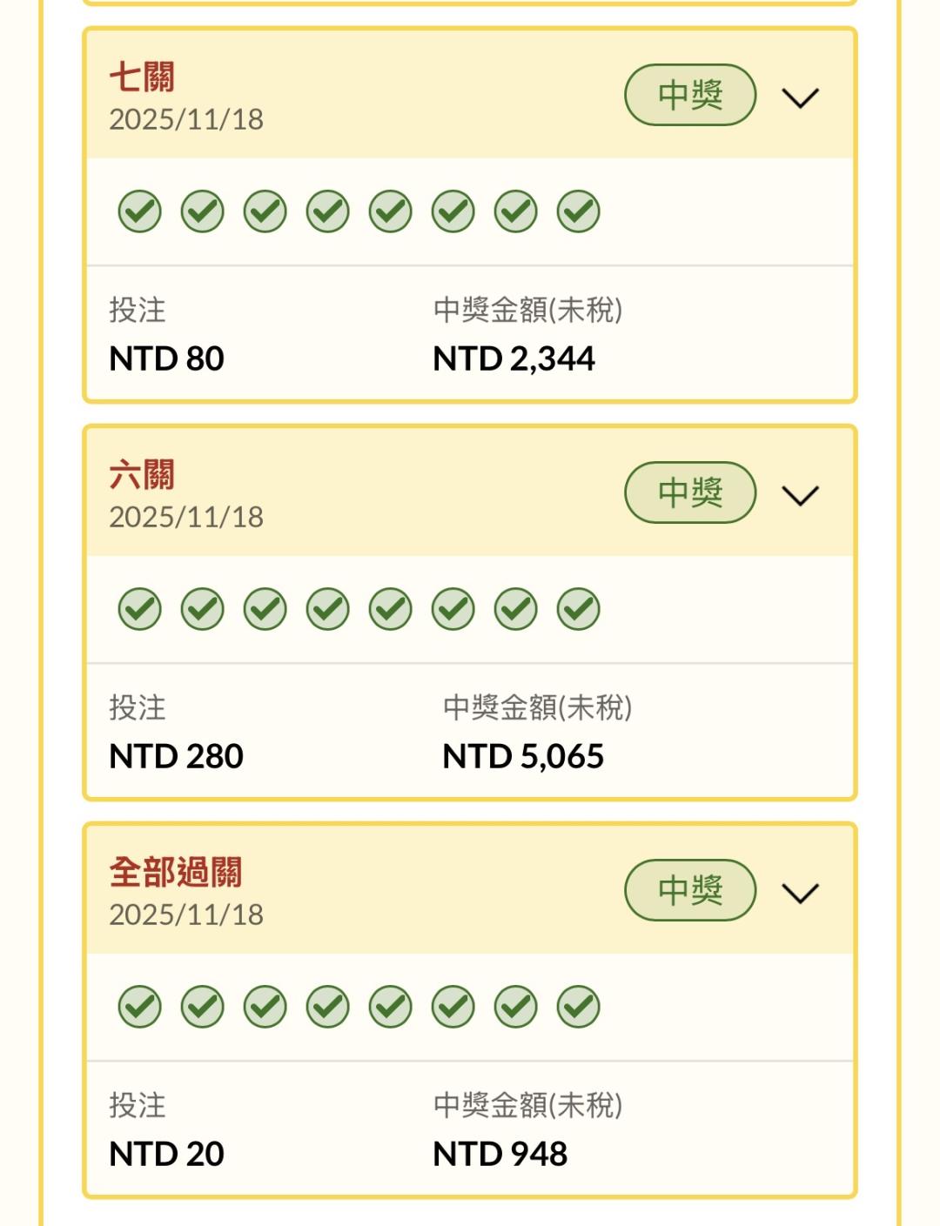The width and height of the screenshot is (940, 1226).
Task: Click the 中獎 badge on 七關 card
Action: [689, 95]
